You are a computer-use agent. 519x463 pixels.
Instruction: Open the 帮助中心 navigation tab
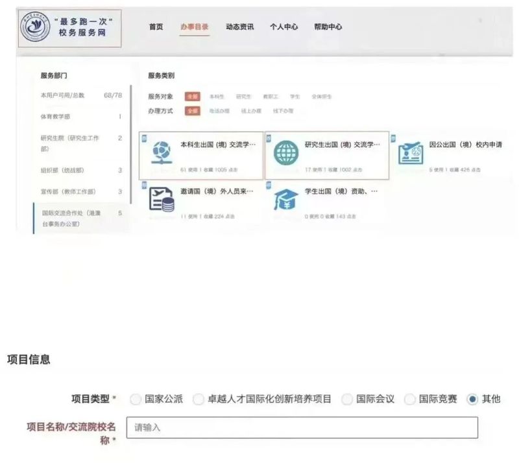(328, 27)
